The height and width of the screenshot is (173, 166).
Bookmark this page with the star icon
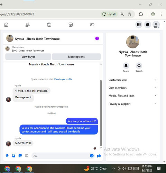pos(130,14)
